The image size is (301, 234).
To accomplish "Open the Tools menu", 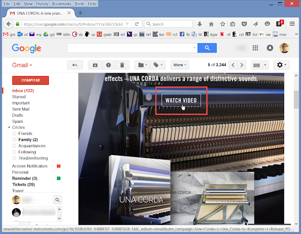I will pyautogui.click(x=79, y=4).
